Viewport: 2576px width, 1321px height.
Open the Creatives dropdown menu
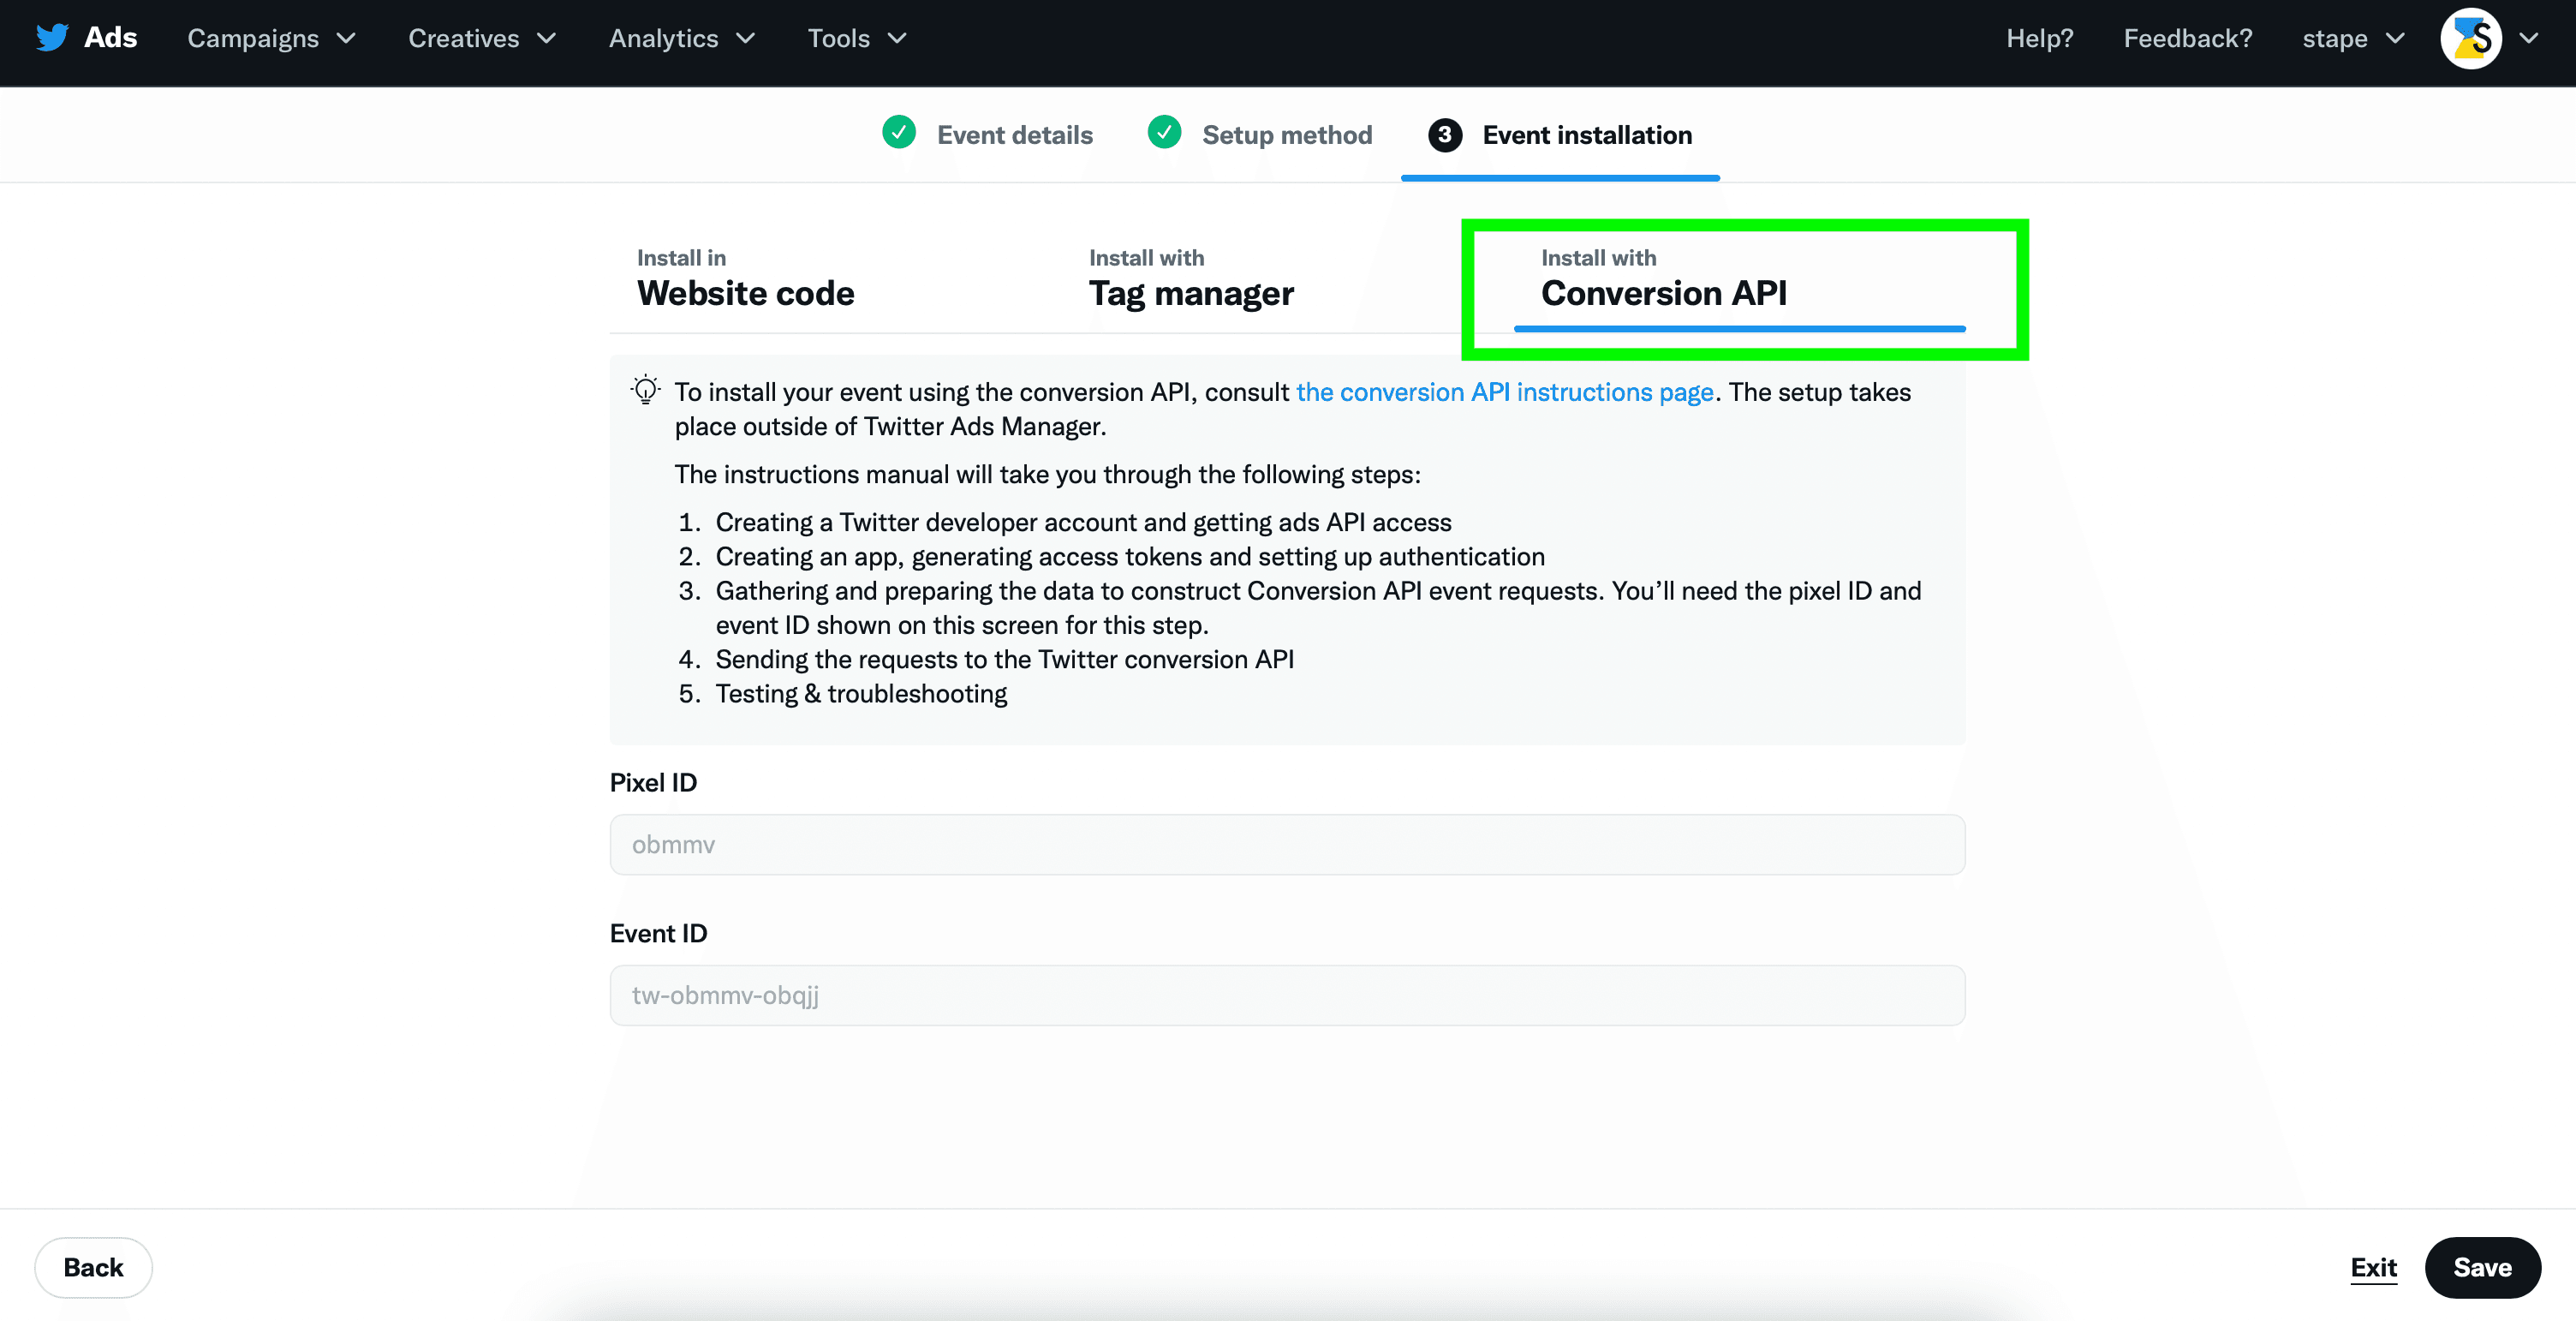pyautogui.click(x=482, y=38)
